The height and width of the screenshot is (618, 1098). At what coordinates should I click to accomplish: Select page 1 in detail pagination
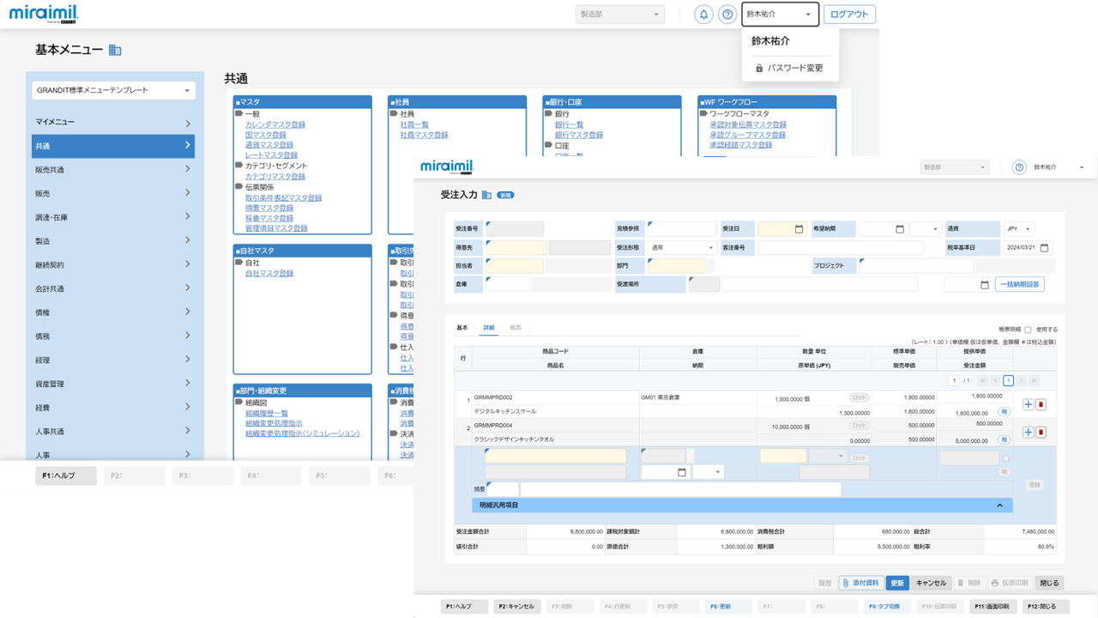(1009, 380)
